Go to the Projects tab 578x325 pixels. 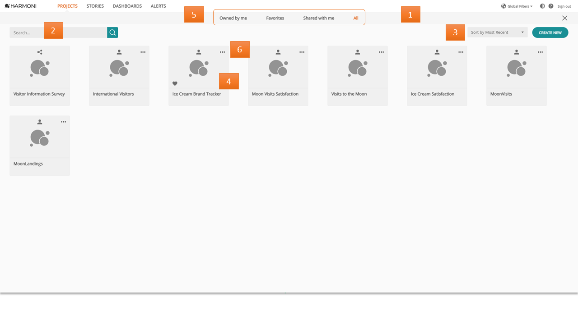(67, 6)
